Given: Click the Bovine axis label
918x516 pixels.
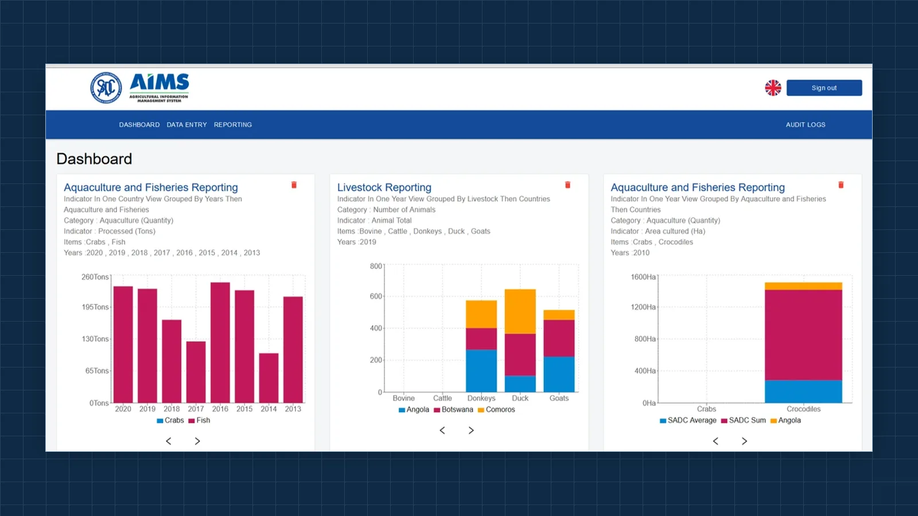Looking at the screenshot, I should (403, 398).
